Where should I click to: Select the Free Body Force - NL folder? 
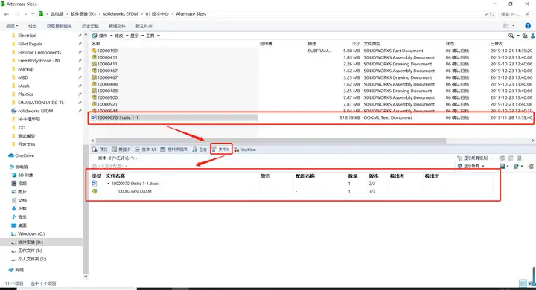pyautogui.click(x=39, y=61)
